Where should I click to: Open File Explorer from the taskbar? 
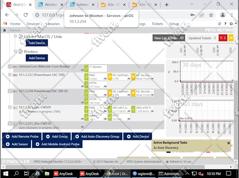pos(47,173)
